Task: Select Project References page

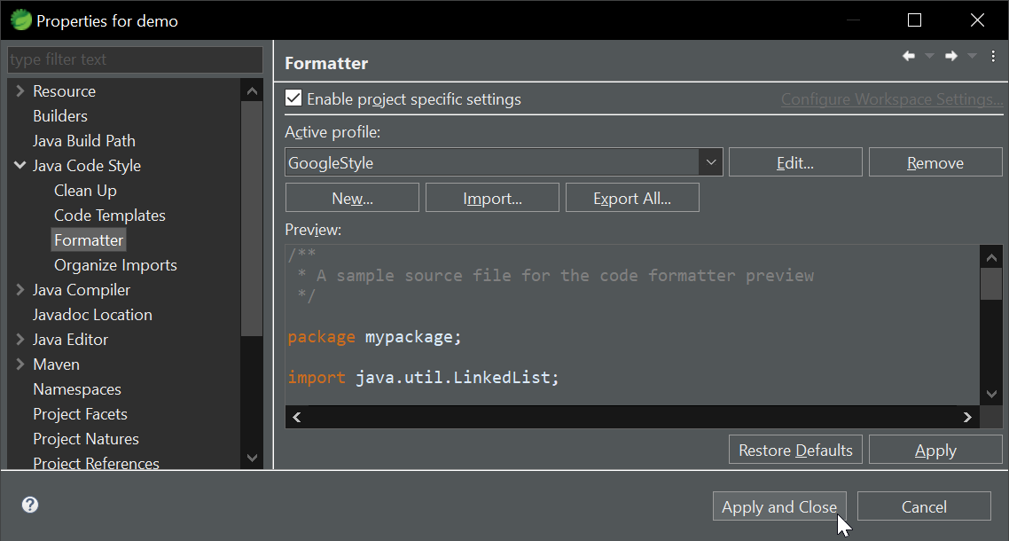Action: tap(96, 463)
